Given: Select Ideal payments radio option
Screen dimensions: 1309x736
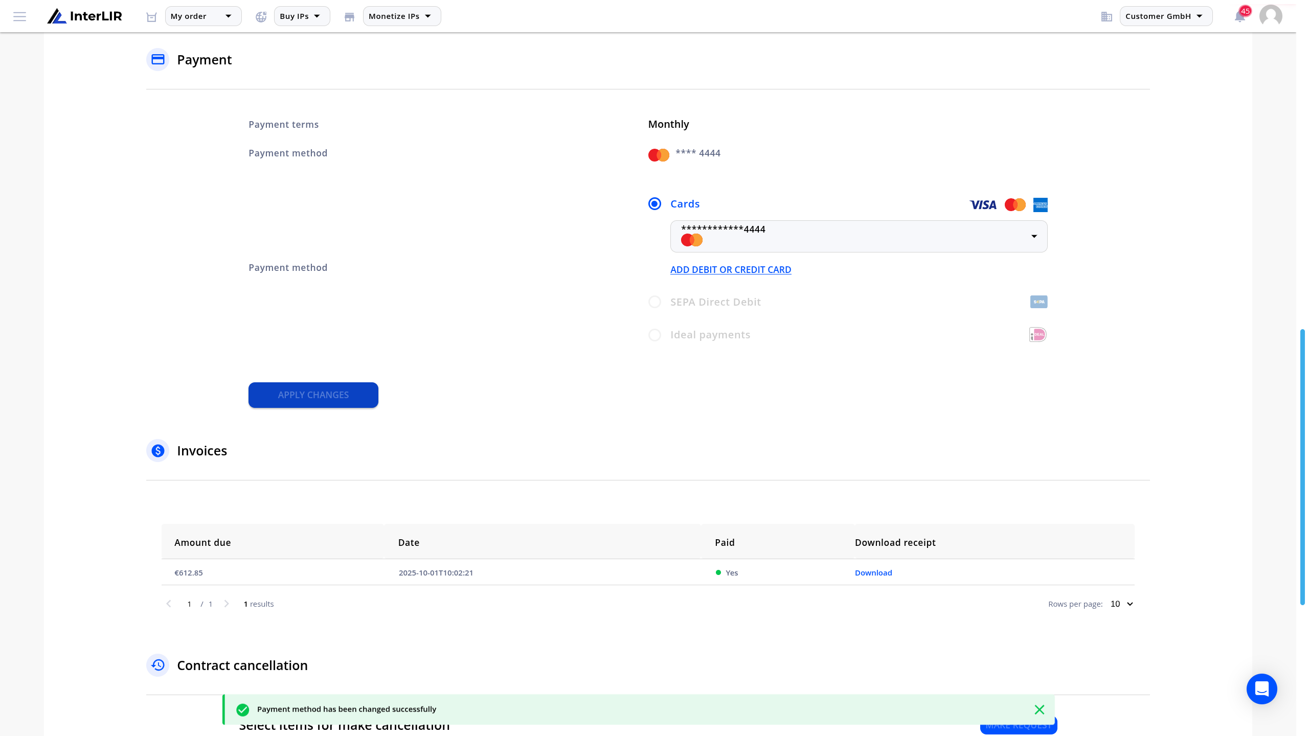Looking at the screenshot, I should coord(654,335).
